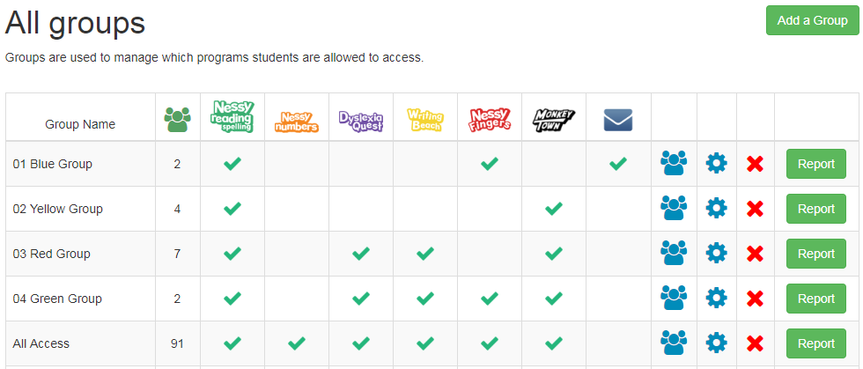Open settings gear for All Access group

pyautogui.click(x=716, y=343)
